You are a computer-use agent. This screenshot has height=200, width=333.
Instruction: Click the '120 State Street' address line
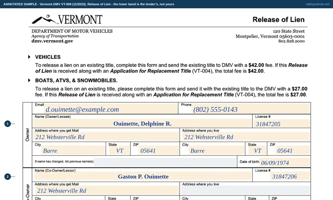(x=289, y=31)
